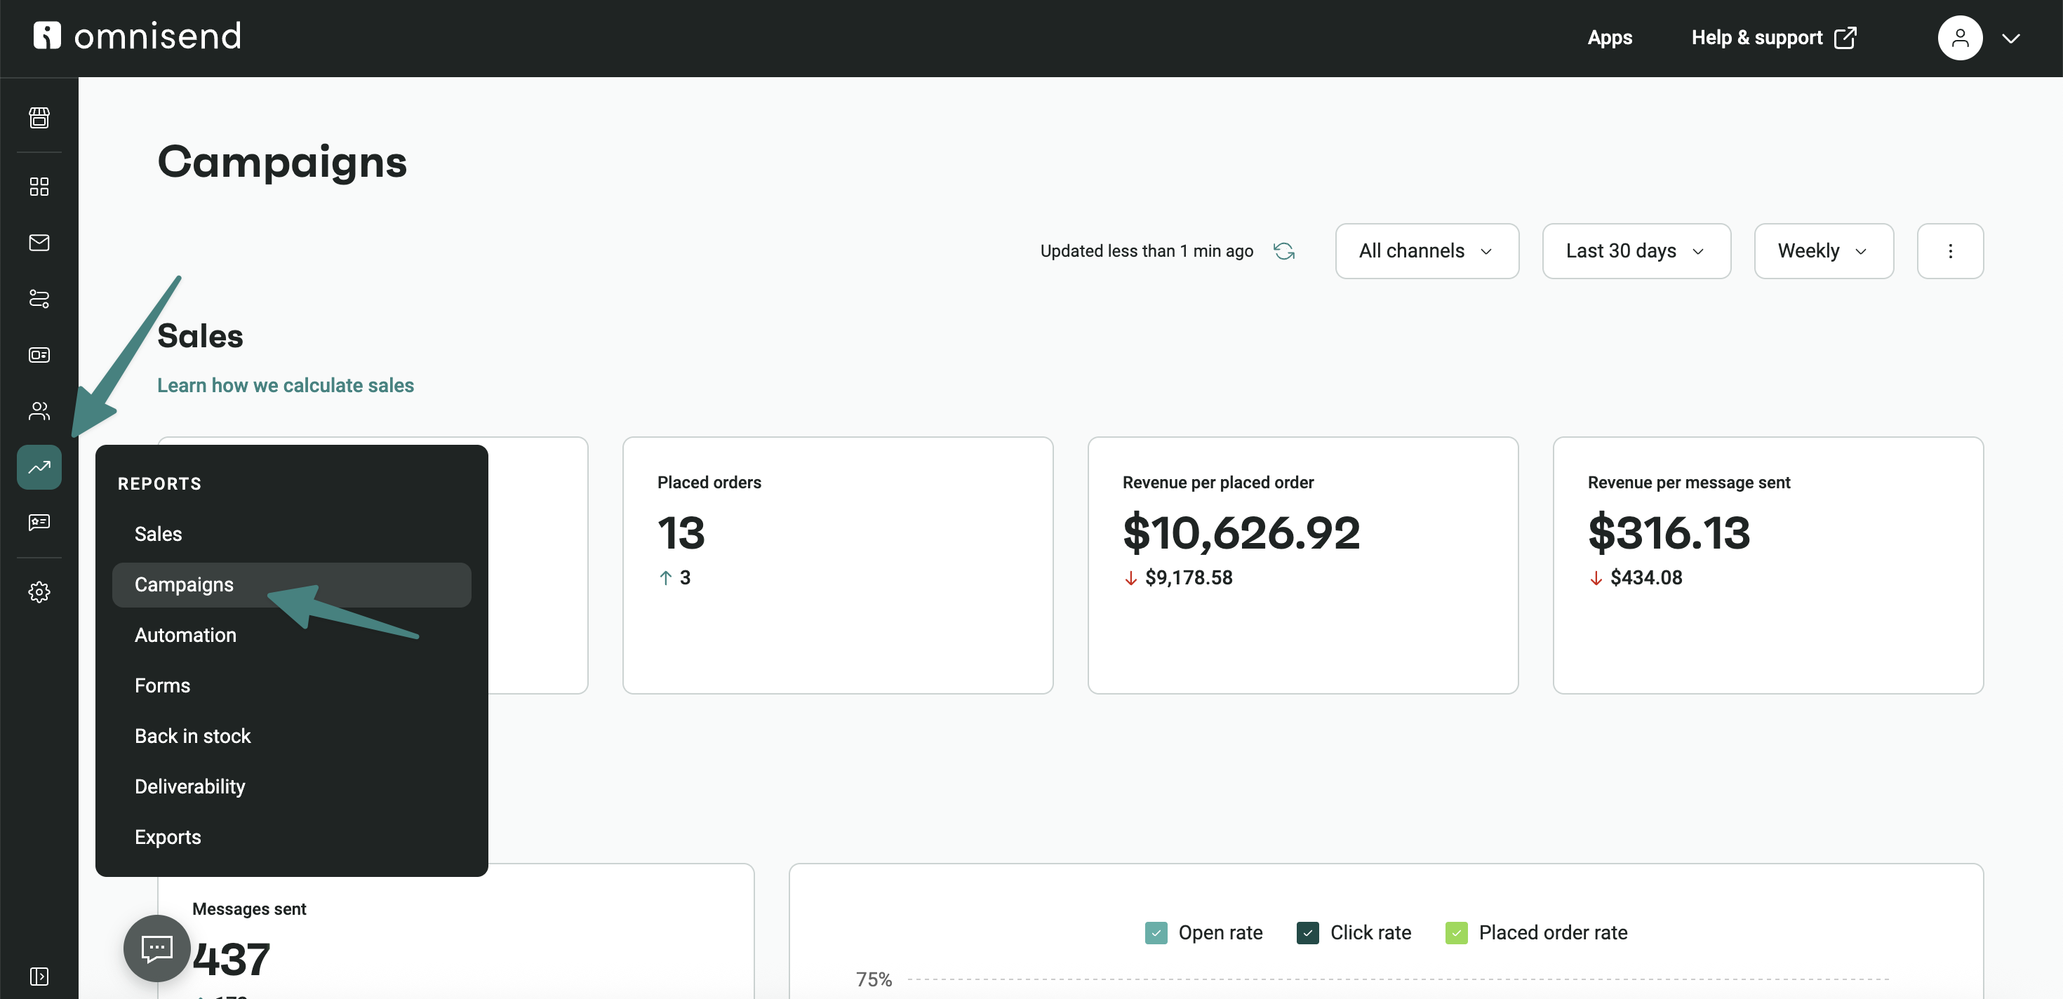Open the Weekly granularity dropdown
2063x999 pixels.
coord(1823,250)
